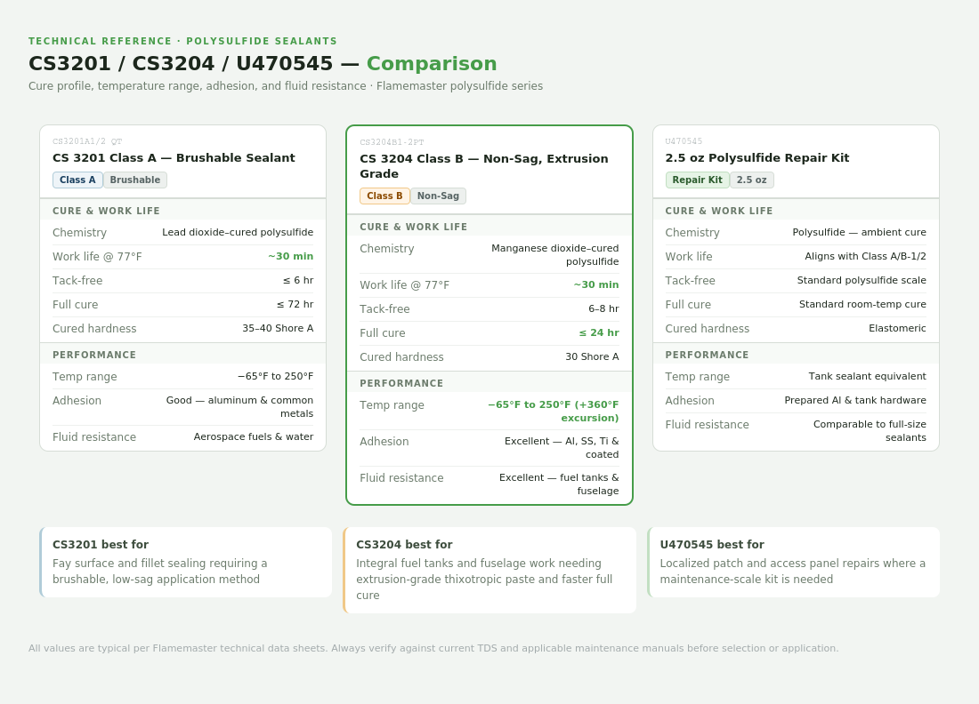Click 'Prepared Al & tank hardware' adhesion value
Screen dimensions: 979x704
tap(855, 400)
